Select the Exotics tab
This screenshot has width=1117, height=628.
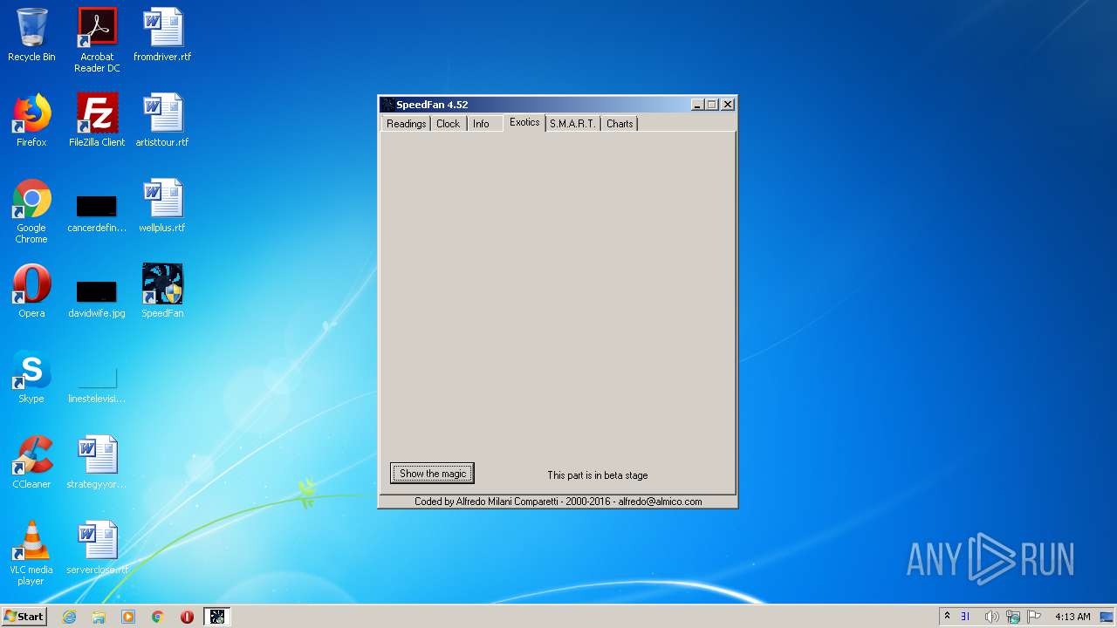pyautogui.click(x=524, y=122)
